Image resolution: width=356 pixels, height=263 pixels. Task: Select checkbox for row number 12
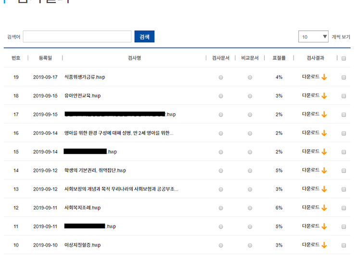point(343,208)
